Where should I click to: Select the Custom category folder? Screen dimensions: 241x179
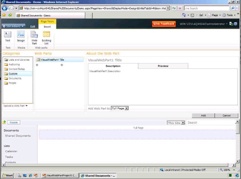click(18, 74)
